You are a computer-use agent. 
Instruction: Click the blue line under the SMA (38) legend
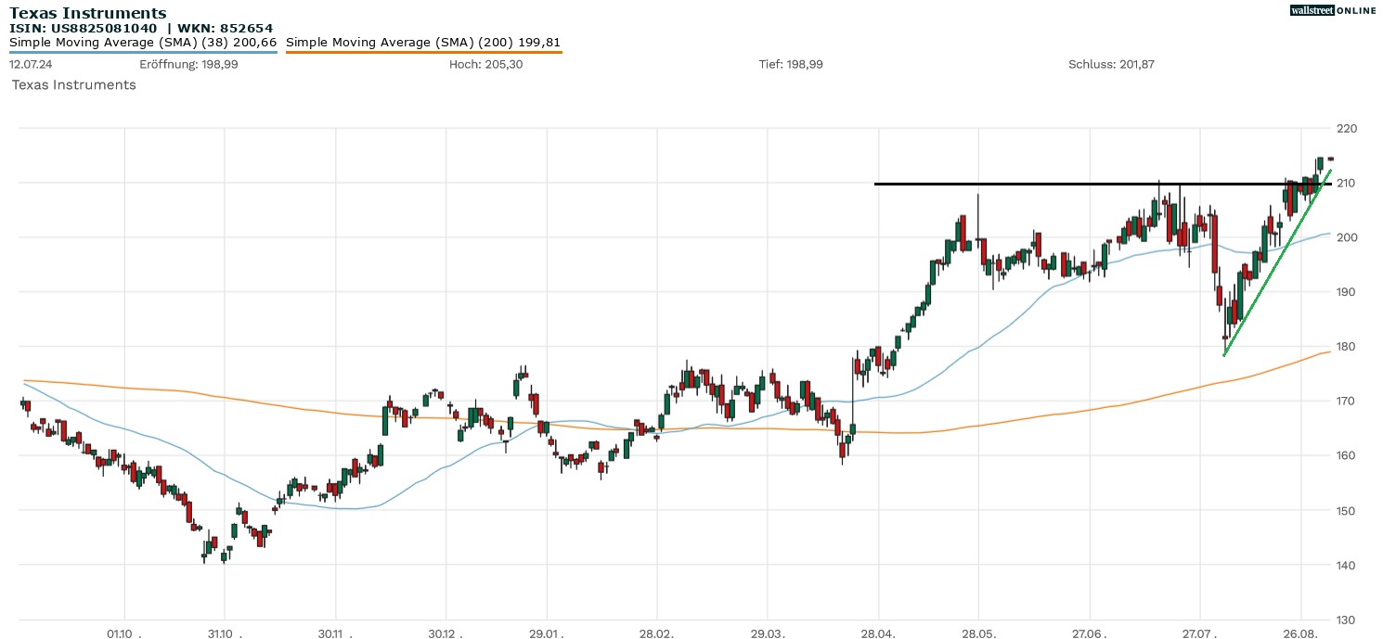click(x=143, y=52)
